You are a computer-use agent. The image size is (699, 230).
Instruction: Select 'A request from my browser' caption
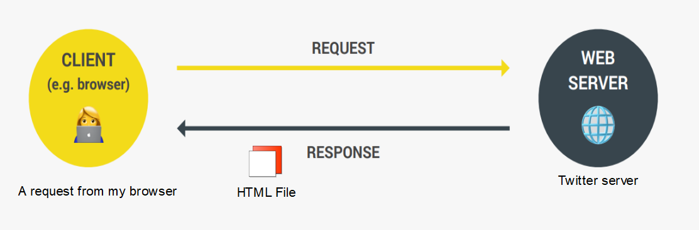click(x=97, y=192)
